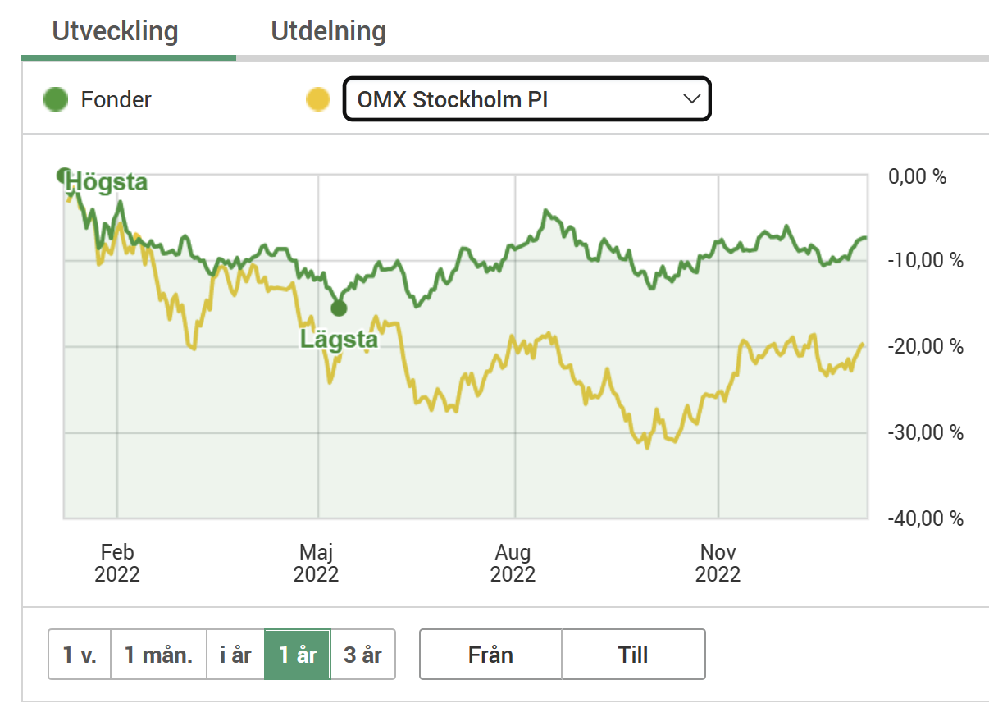Image resolution: width=989 pixels, height=708 pixels.
Task: Select the 3 år time range
Action: [362, 655]
